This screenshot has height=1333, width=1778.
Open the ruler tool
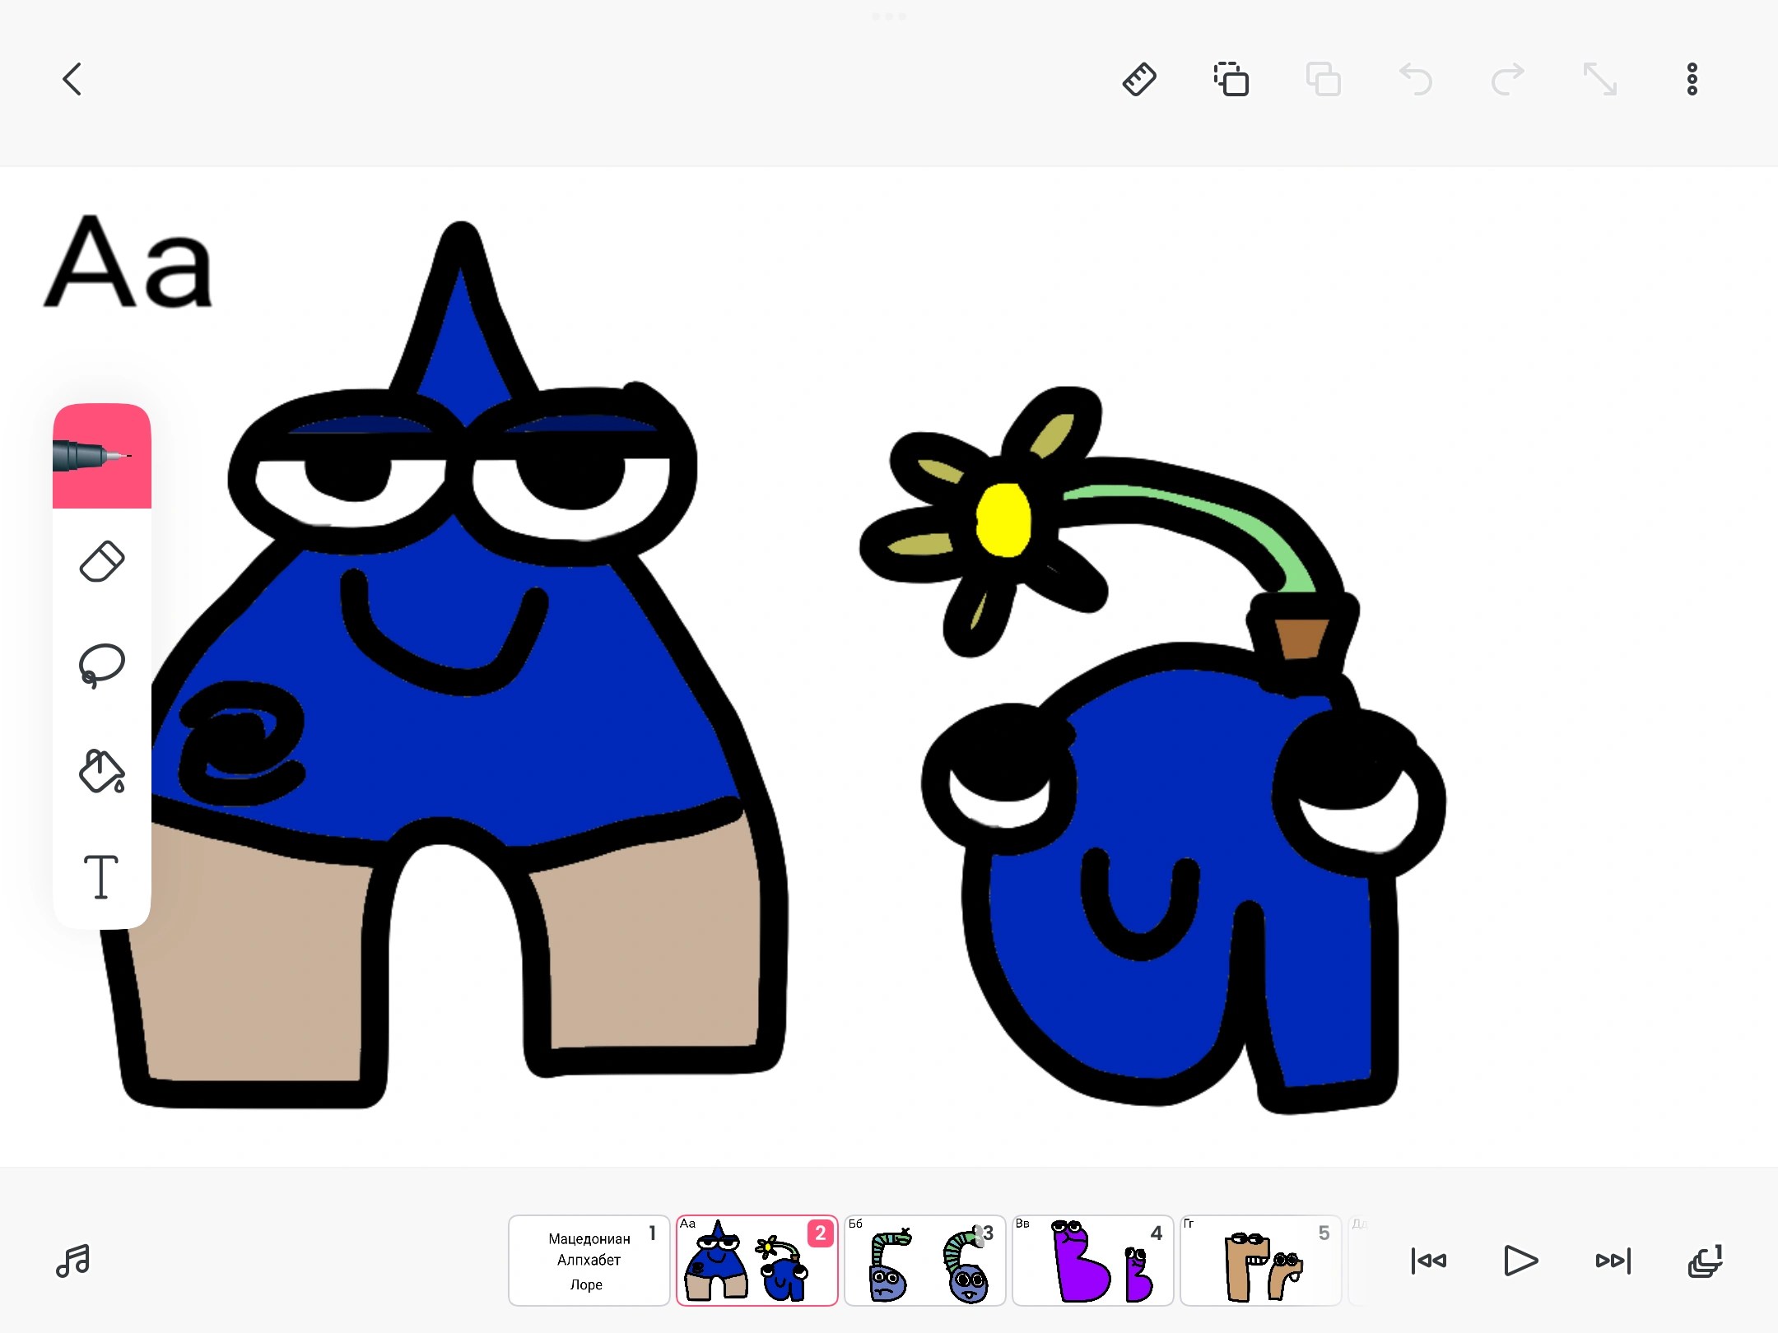(1139, 80)
